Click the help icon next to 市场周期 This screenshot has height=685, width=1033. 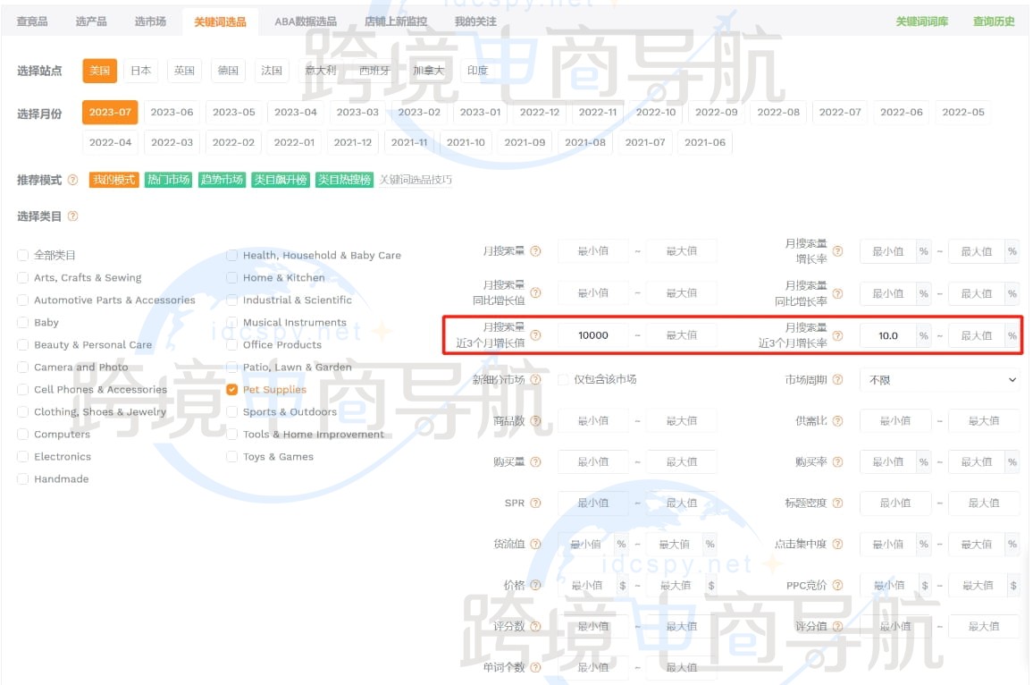pos(837,379)
